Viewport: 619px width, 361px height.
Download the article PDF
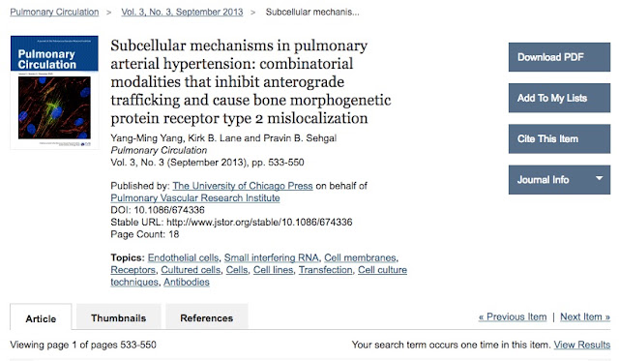[x=559, y=57]
